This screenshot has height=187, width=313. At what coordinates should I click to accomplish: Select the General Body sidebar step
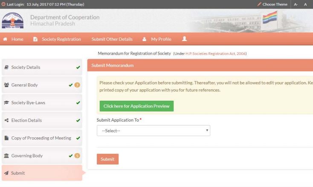[42, 85]
